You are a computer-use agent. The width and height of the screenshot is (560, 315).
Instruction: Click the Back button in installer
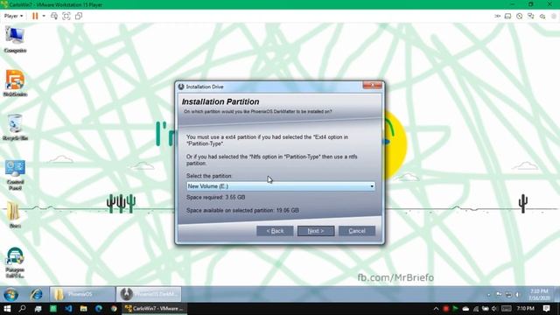pos(275,231)
